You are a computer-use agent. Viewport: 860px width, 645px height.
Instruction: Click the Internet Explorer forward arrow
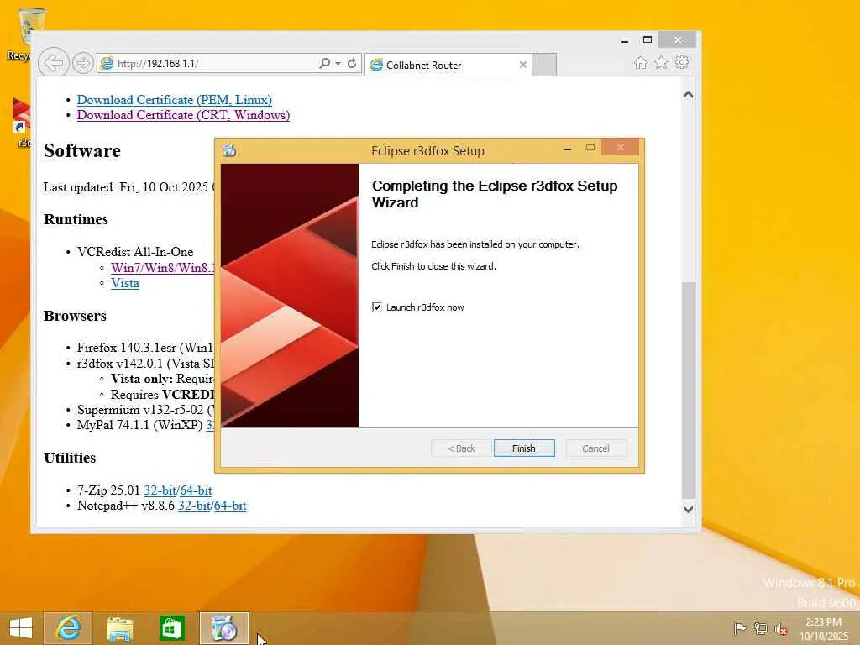pos(83,63)
